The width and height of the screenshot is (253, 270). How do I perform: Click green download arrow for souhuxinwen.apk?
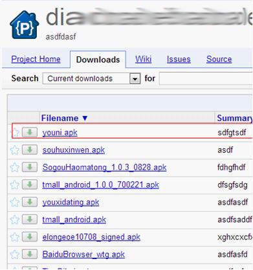(x=30, y=150)
